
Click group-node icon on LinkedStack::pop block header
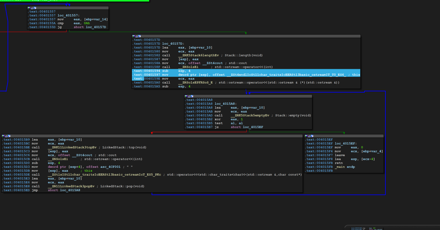coord(9,136)
